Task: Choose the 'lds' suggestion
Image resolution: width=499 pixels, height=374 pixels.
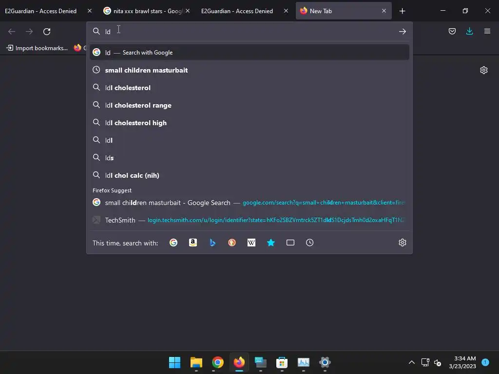Action: point(249,158)
